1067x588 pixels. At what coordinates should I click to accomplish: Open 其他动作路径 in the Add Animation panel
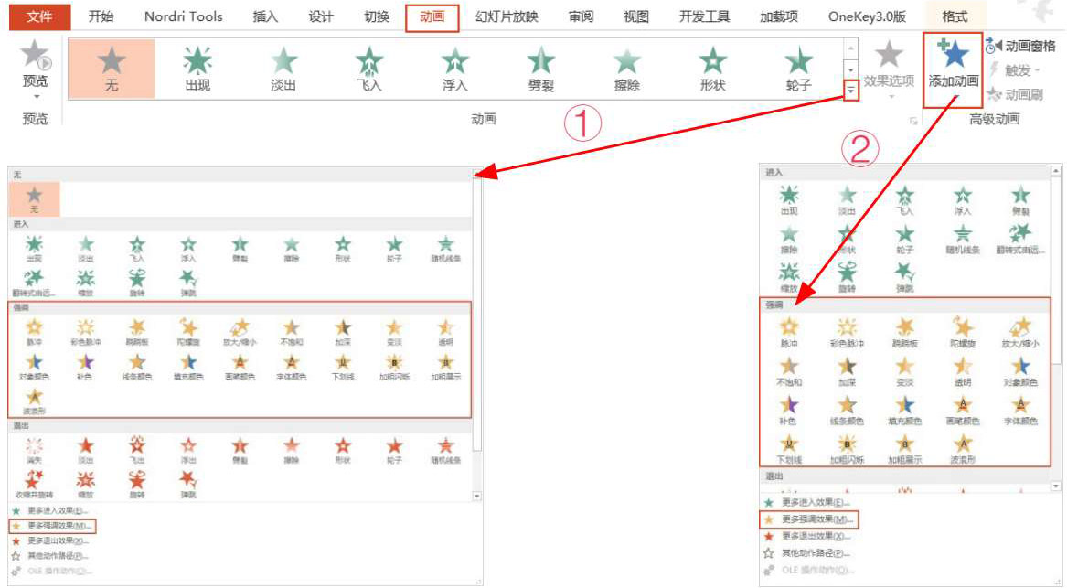808,553
